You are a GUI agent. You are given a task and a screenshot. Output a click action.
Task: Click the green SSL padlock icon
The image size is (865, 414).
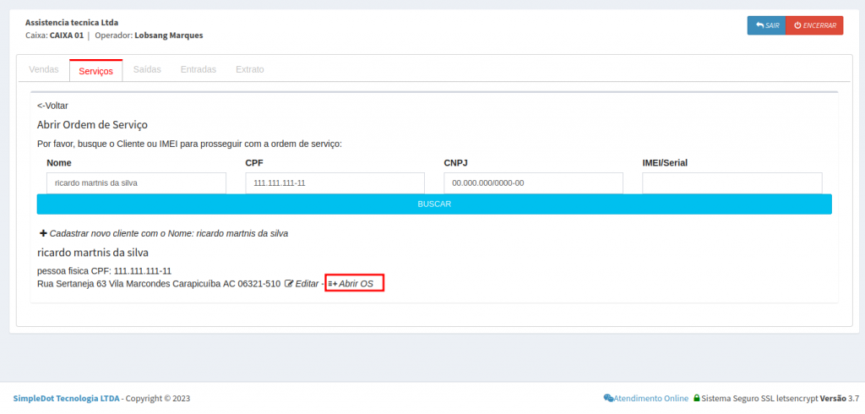tap(697, 398)
